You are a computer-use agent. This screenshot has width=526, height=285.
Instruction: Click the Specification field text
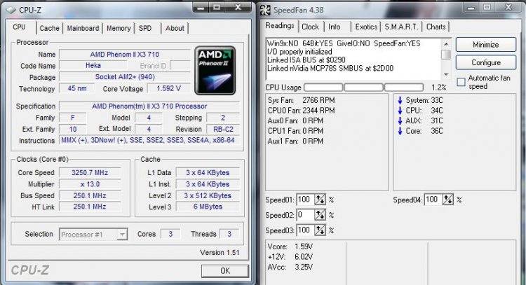pos(149,106)
